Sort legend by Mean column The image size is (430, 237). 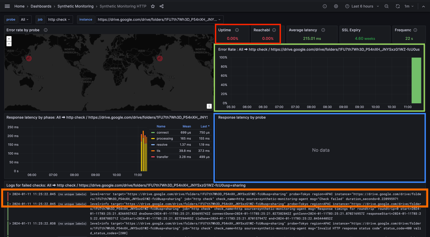tap(187, 127)
